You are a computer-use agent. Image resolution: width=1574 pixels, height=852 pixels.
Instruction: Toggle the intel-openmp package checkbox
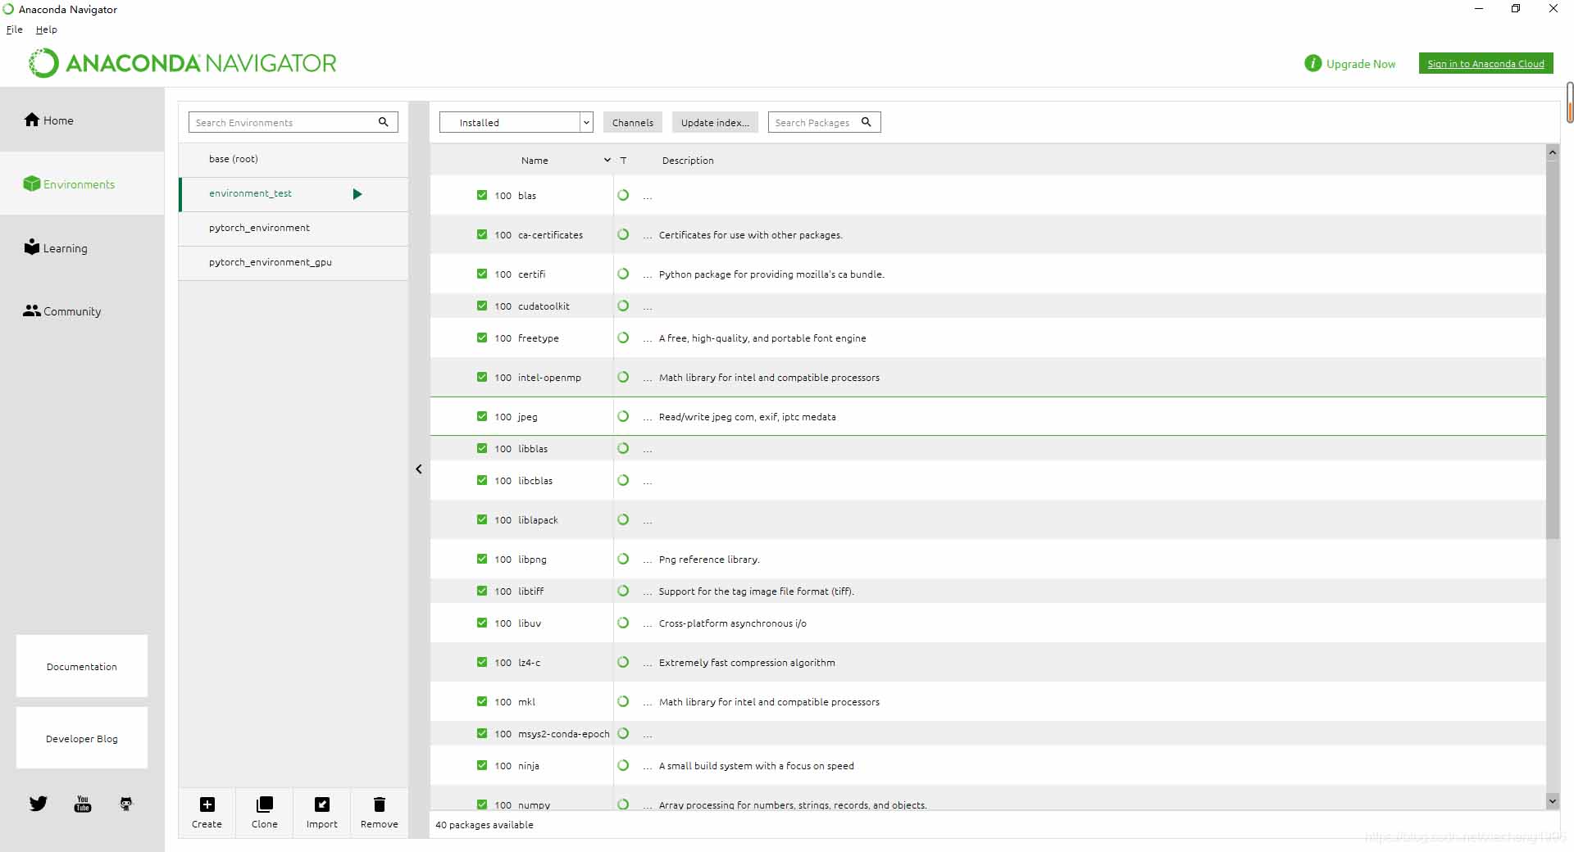[482, 377]
